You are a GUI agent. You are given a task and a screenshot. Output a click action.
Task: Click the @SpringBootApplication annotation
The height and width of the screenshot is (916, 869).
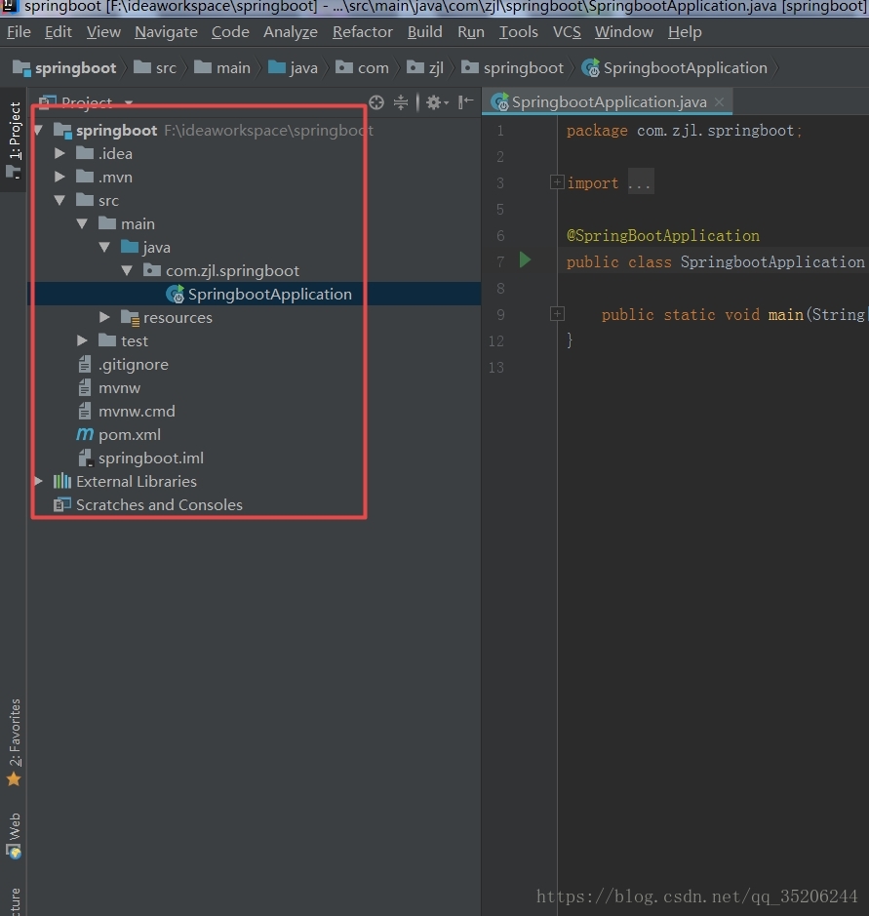(x=663, y=235)
